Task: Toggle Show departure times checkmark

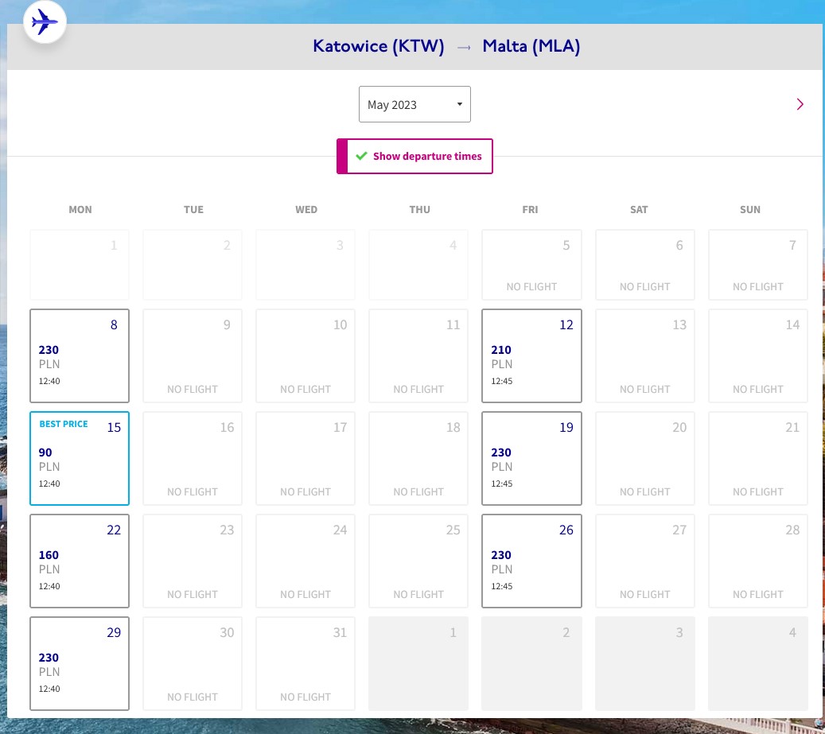Action: (361, 156)
